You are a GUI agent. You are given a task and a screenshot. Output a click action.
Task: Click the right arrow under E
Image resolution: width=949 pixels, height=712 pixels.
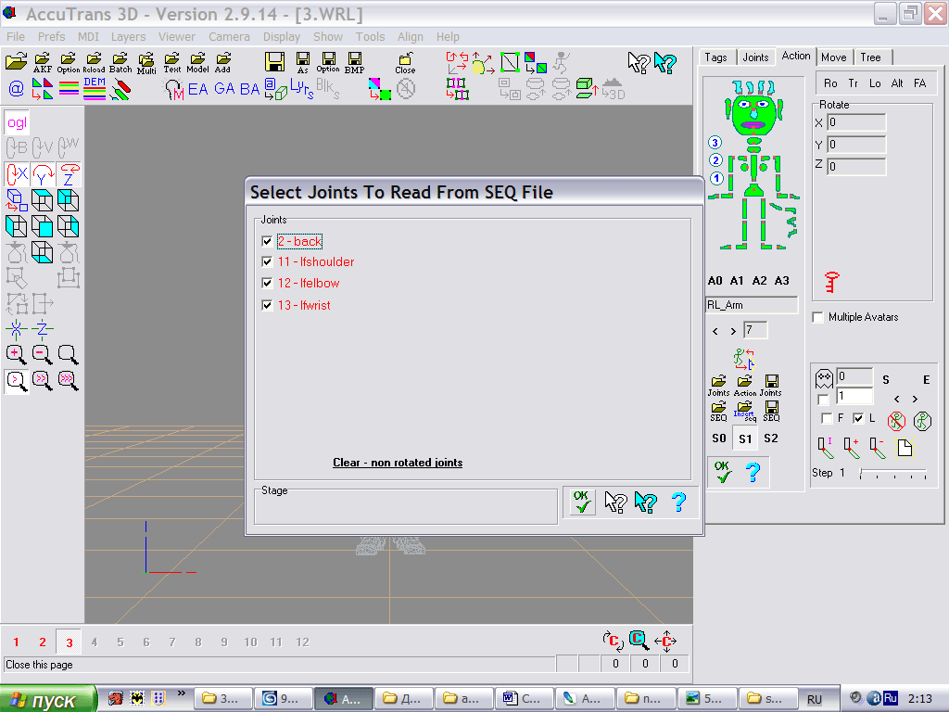point(915,399)
